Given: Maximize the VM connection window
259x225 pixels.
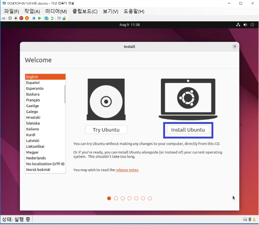Looking at the screenshot, I should [x=241, y=3].
